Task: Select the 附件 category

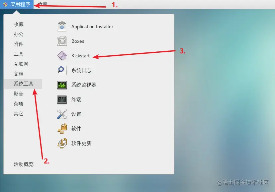Action: coord(19,44)
